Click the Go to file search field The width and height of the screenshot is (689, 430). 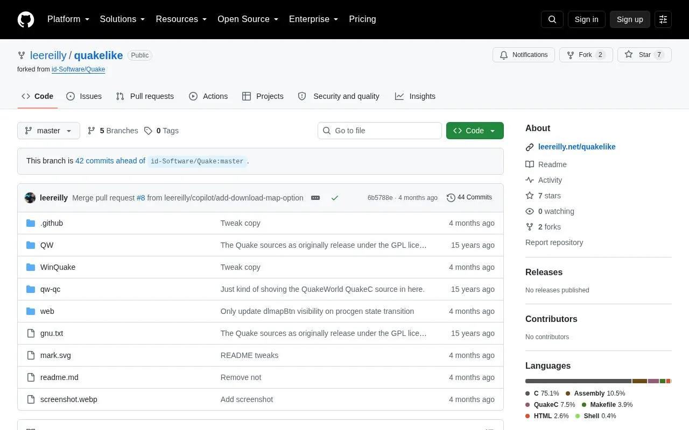coord(379,131)
